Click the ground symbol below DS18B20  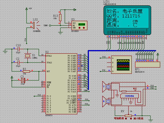pos(60,33)
